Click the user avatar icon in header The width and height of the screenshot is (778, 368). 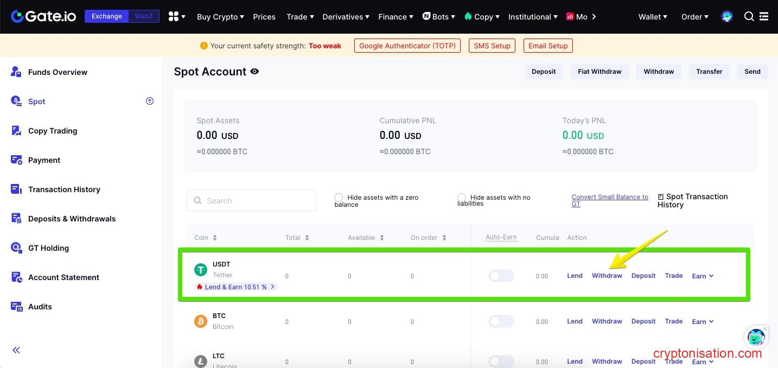[x=727, y=17]
